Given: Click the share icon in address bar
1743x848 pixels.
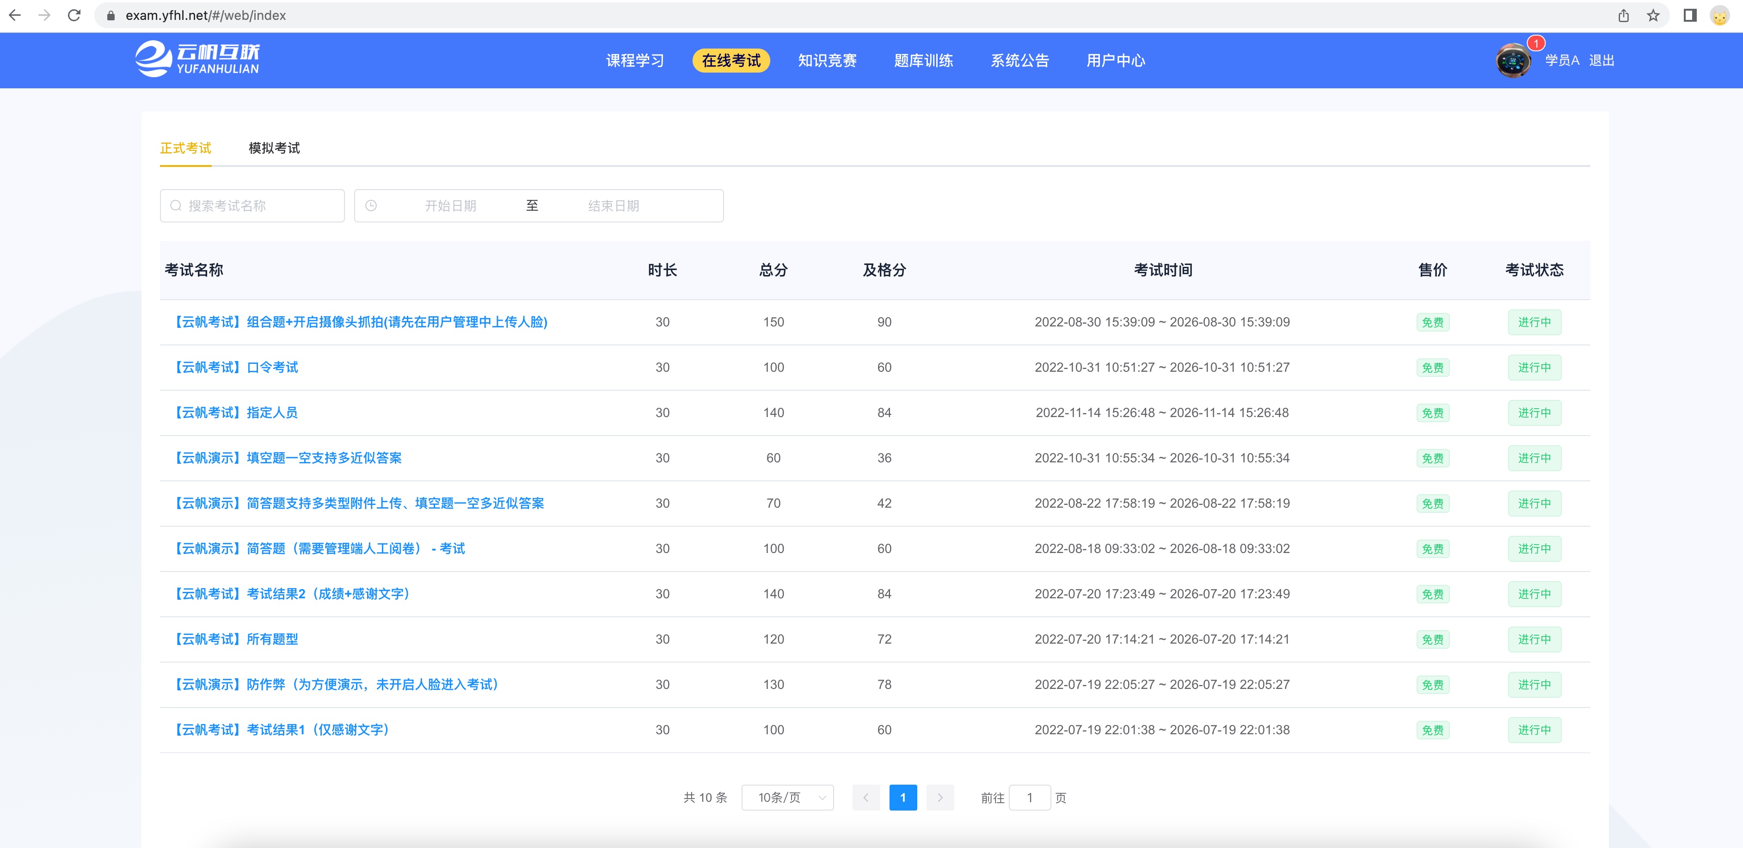Looking at the screenshot, I should pyautogui.click(x=1623, y=15).
